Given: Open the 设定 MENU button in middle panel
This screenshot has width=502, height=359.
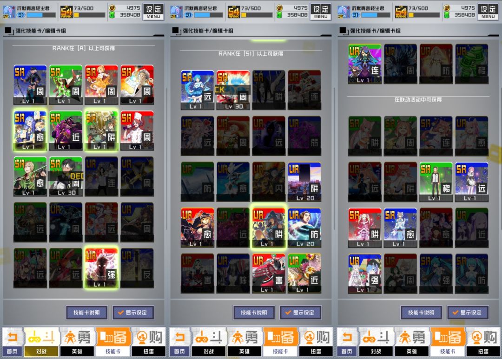Looking at the screenshot, I should coord(320,12).
